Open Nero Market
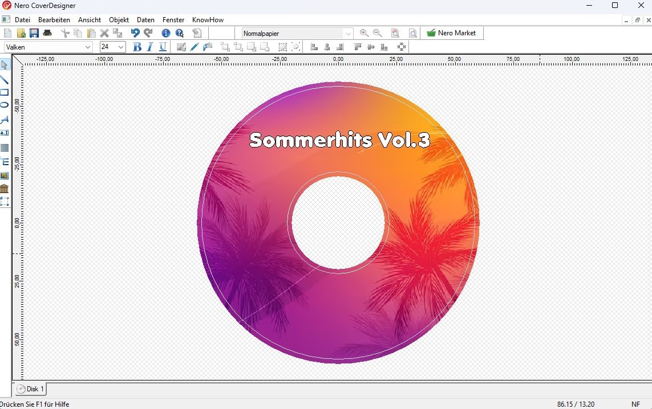Image resolution: width=652 pixels, height=409 pixels. click(x=452, y=33)
